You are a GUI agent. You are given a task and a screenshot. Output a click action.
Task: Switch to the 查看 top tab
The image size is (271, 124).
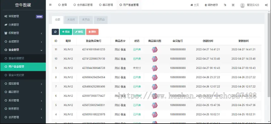62,5
